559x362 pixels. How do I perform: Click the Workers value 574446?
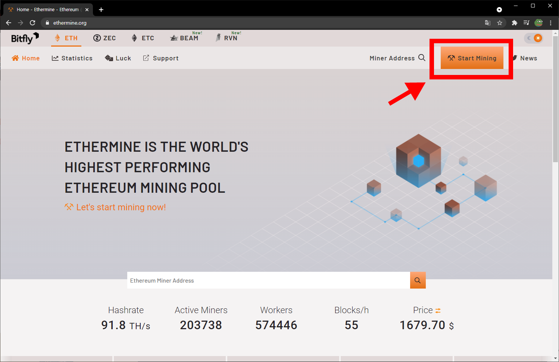coord(276,325)
